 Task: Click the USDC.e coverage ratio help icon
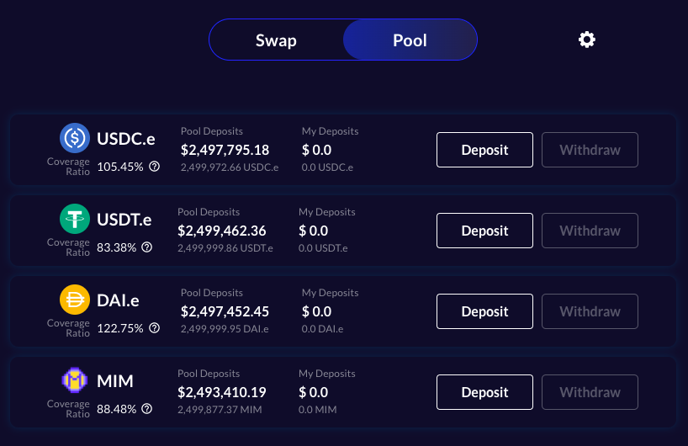(155, 167)
